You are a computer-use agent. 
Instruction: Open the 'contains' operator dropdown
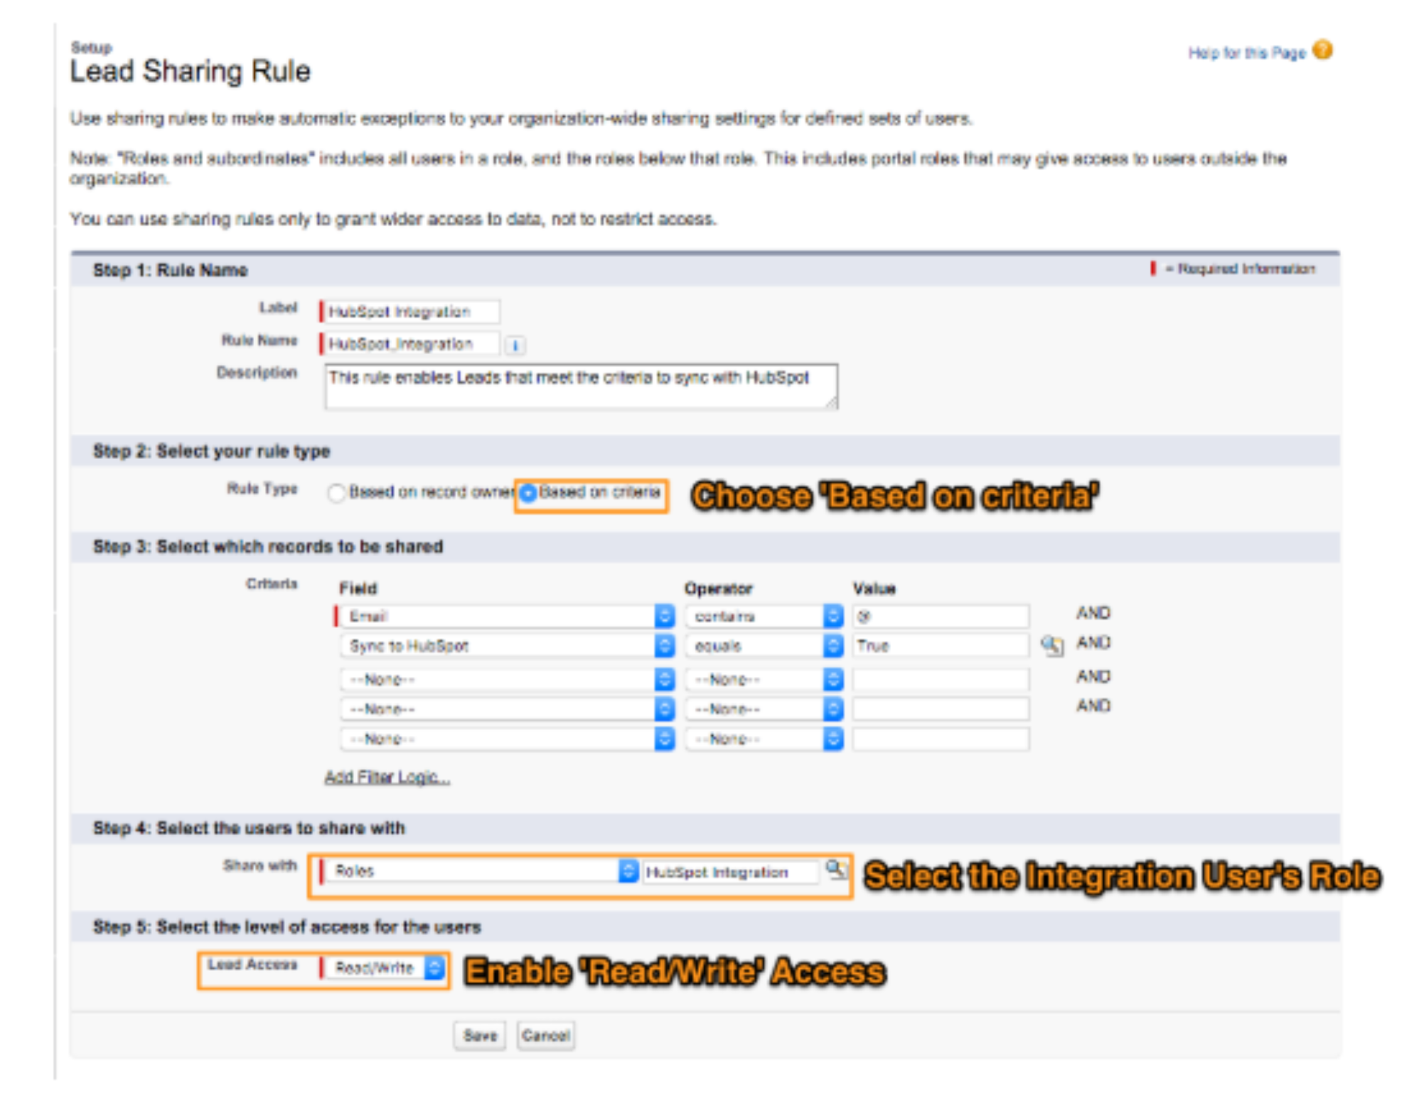(x=833, y=616)
